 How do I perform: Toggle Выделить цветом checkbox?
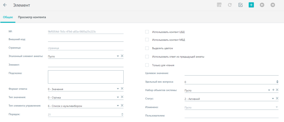(x=147, y=48)
